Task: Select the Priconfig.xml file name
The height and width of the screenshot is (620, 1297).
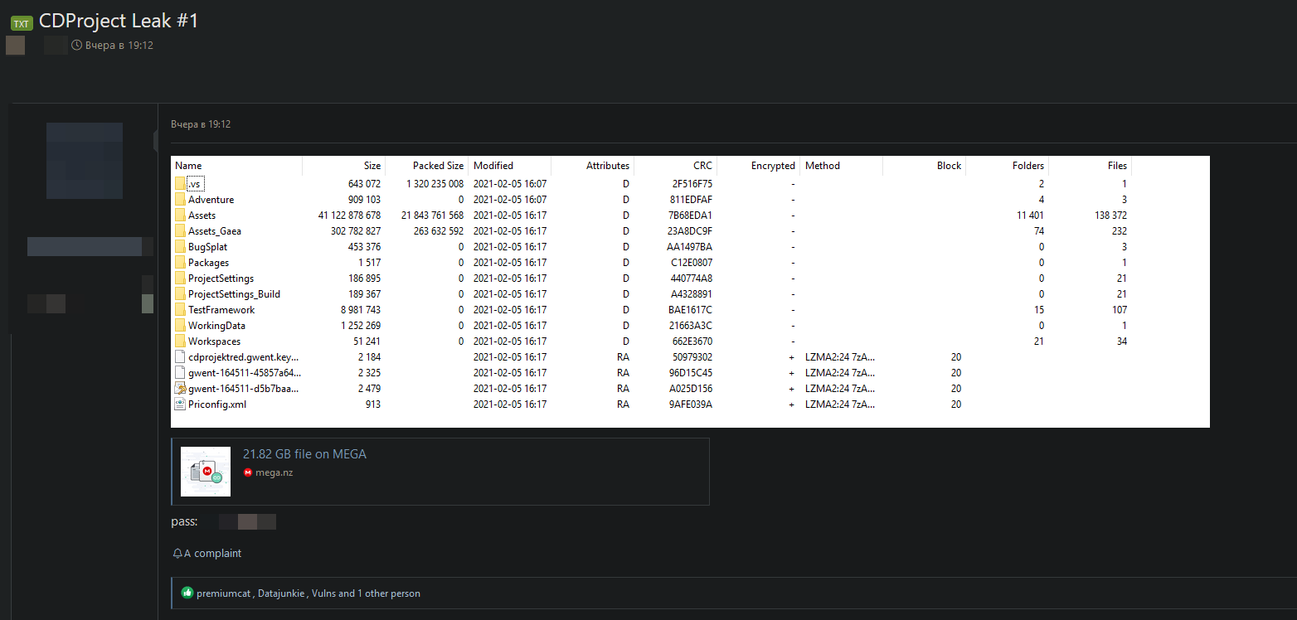Action: 217,404
